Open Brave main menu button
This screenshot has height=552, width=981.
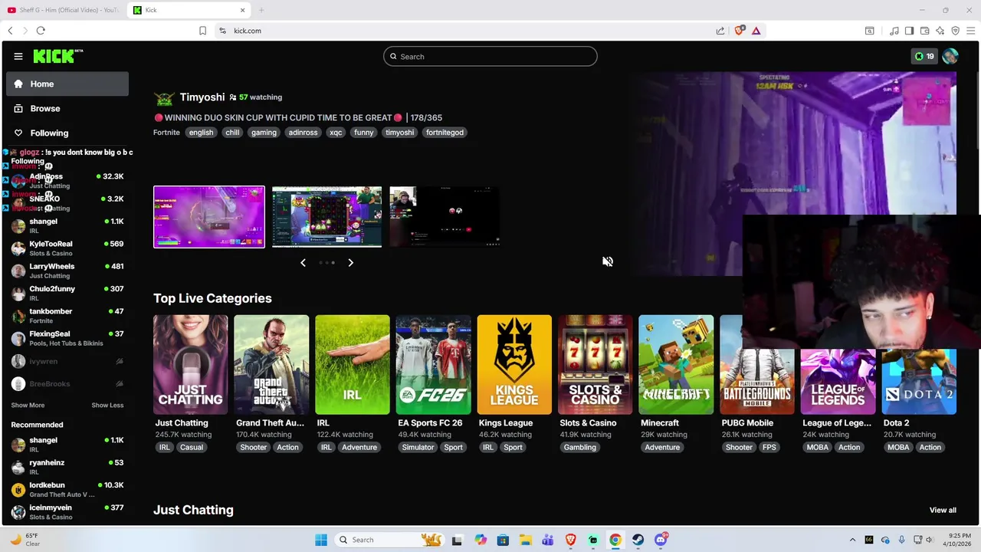(x=970, y=31)
